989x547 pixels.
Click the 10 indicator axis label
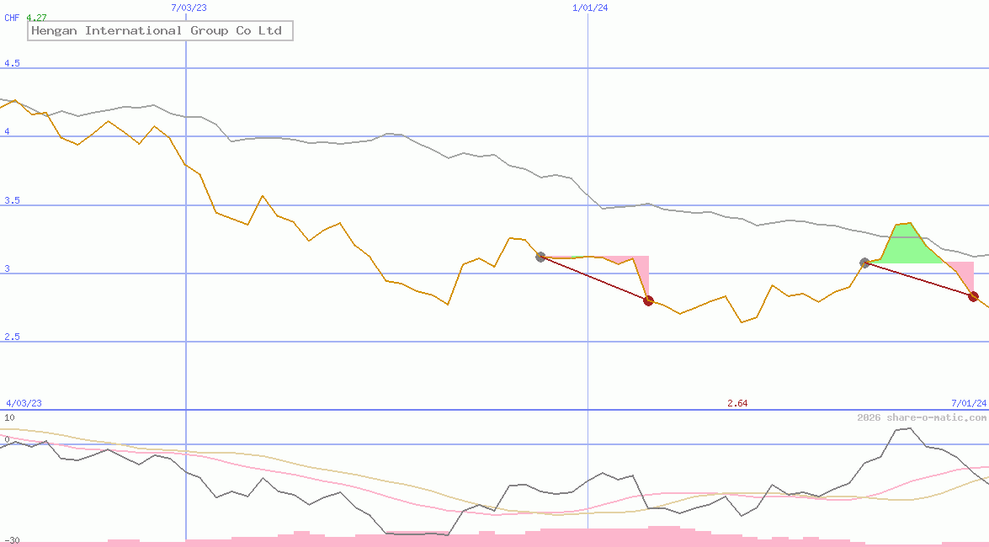[9, 417]
